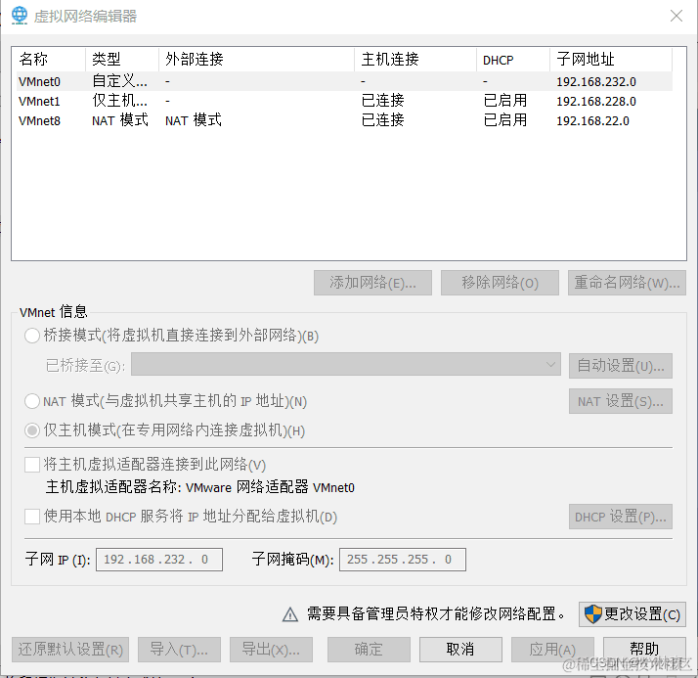Click 主机虚拟适配器名称 VMnet0 label
This screenshot has height=678, width=698.
[x=199, y=487]
